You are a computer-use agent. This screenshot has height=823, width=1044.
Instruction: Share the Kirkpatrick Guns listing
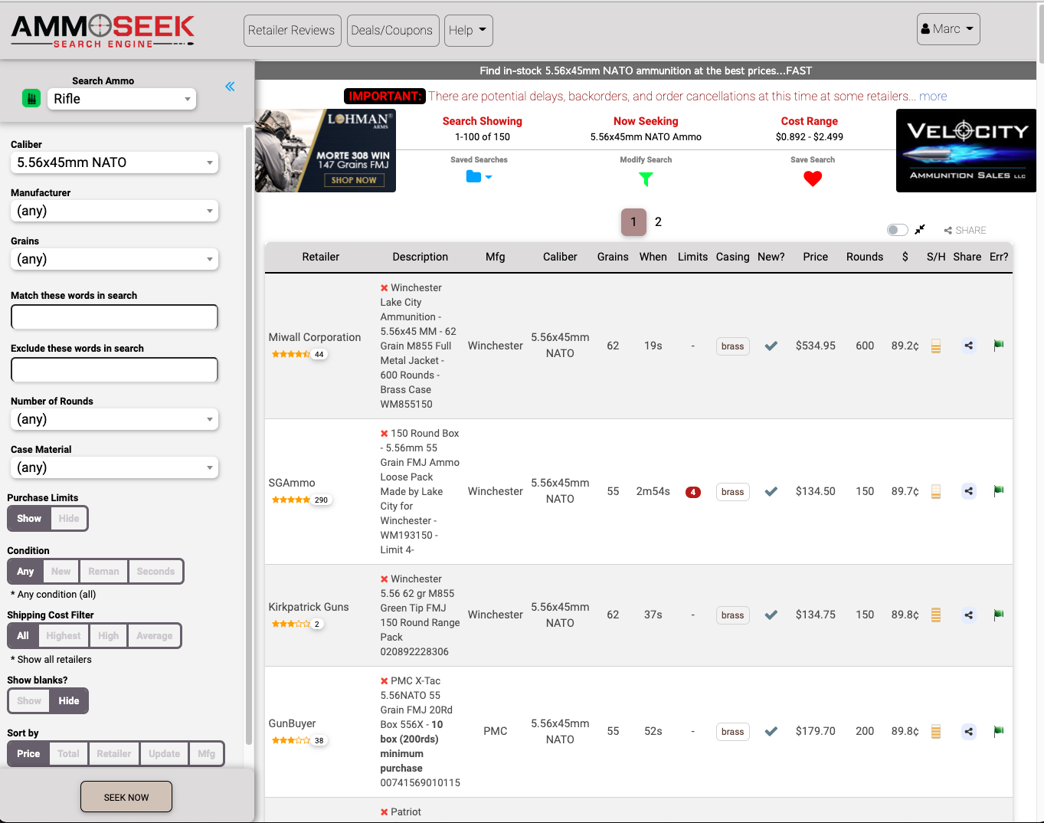click(x=968, y=615)
